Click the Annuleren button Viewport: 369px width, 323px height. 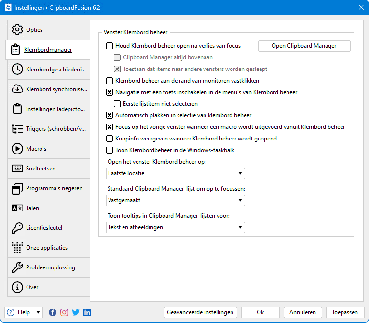(x=302, y=312)
